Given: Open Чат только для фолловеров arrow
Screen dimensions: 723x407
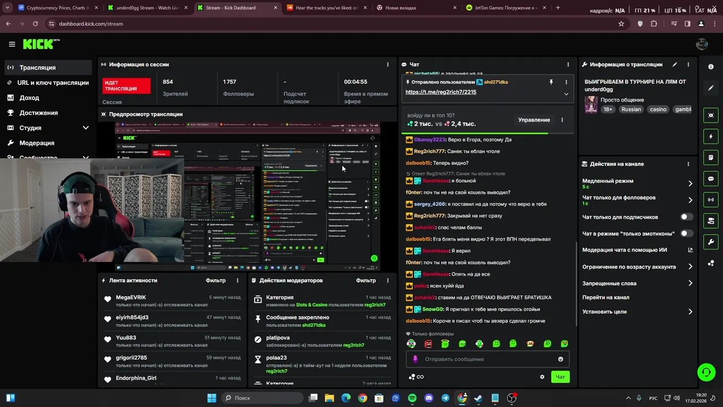Looking at the screenshot, I should coord(690,200).
